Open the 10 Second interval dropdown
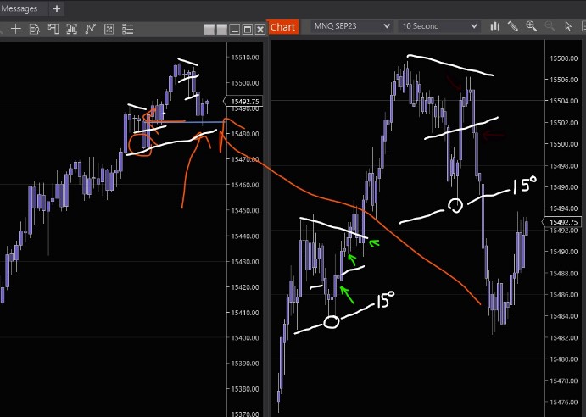This screenshot has height=417, width=586. [439, 26]
